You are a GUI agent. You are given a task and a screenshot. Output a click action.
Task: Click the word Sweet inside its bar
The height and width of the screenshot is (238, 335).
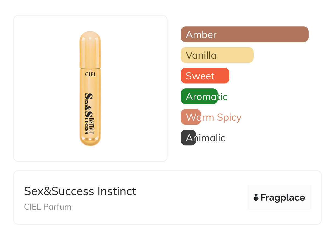tap(200, 76)
